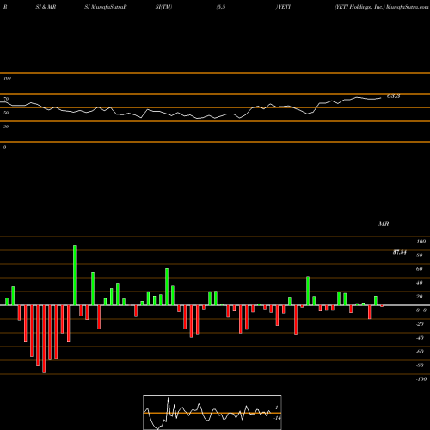Click the 40 label on the MR axis
The image size is (430, 430).
419,283
